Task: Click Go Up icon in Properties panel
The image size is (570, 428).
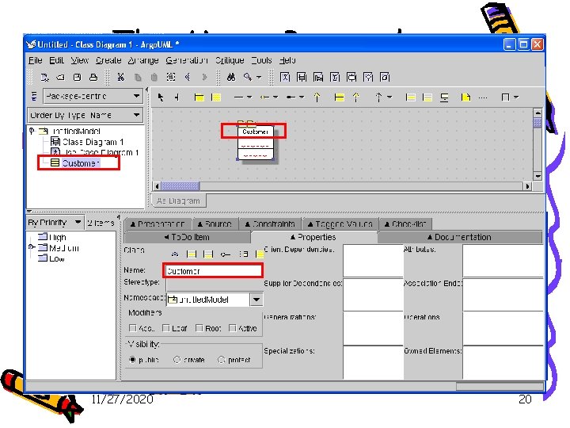Action: tap(175, 254)
